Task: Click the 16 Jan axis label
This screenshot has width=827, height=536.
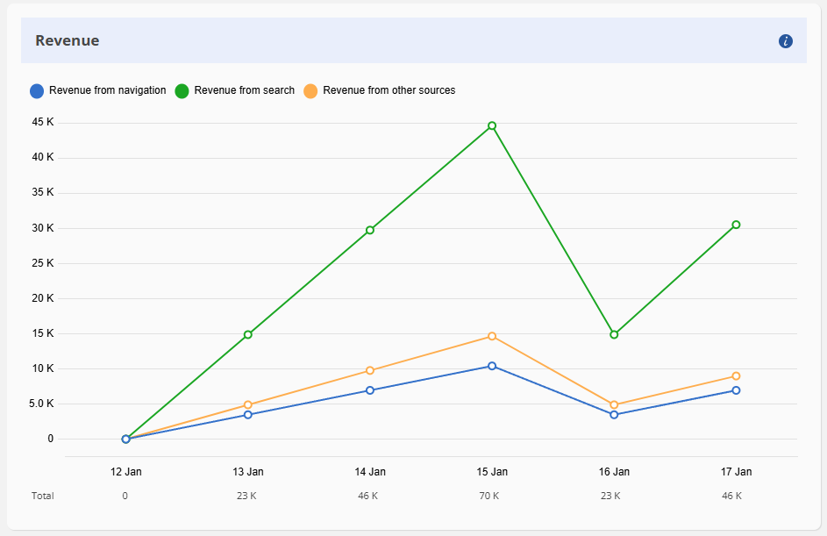Action: point(614,472)
